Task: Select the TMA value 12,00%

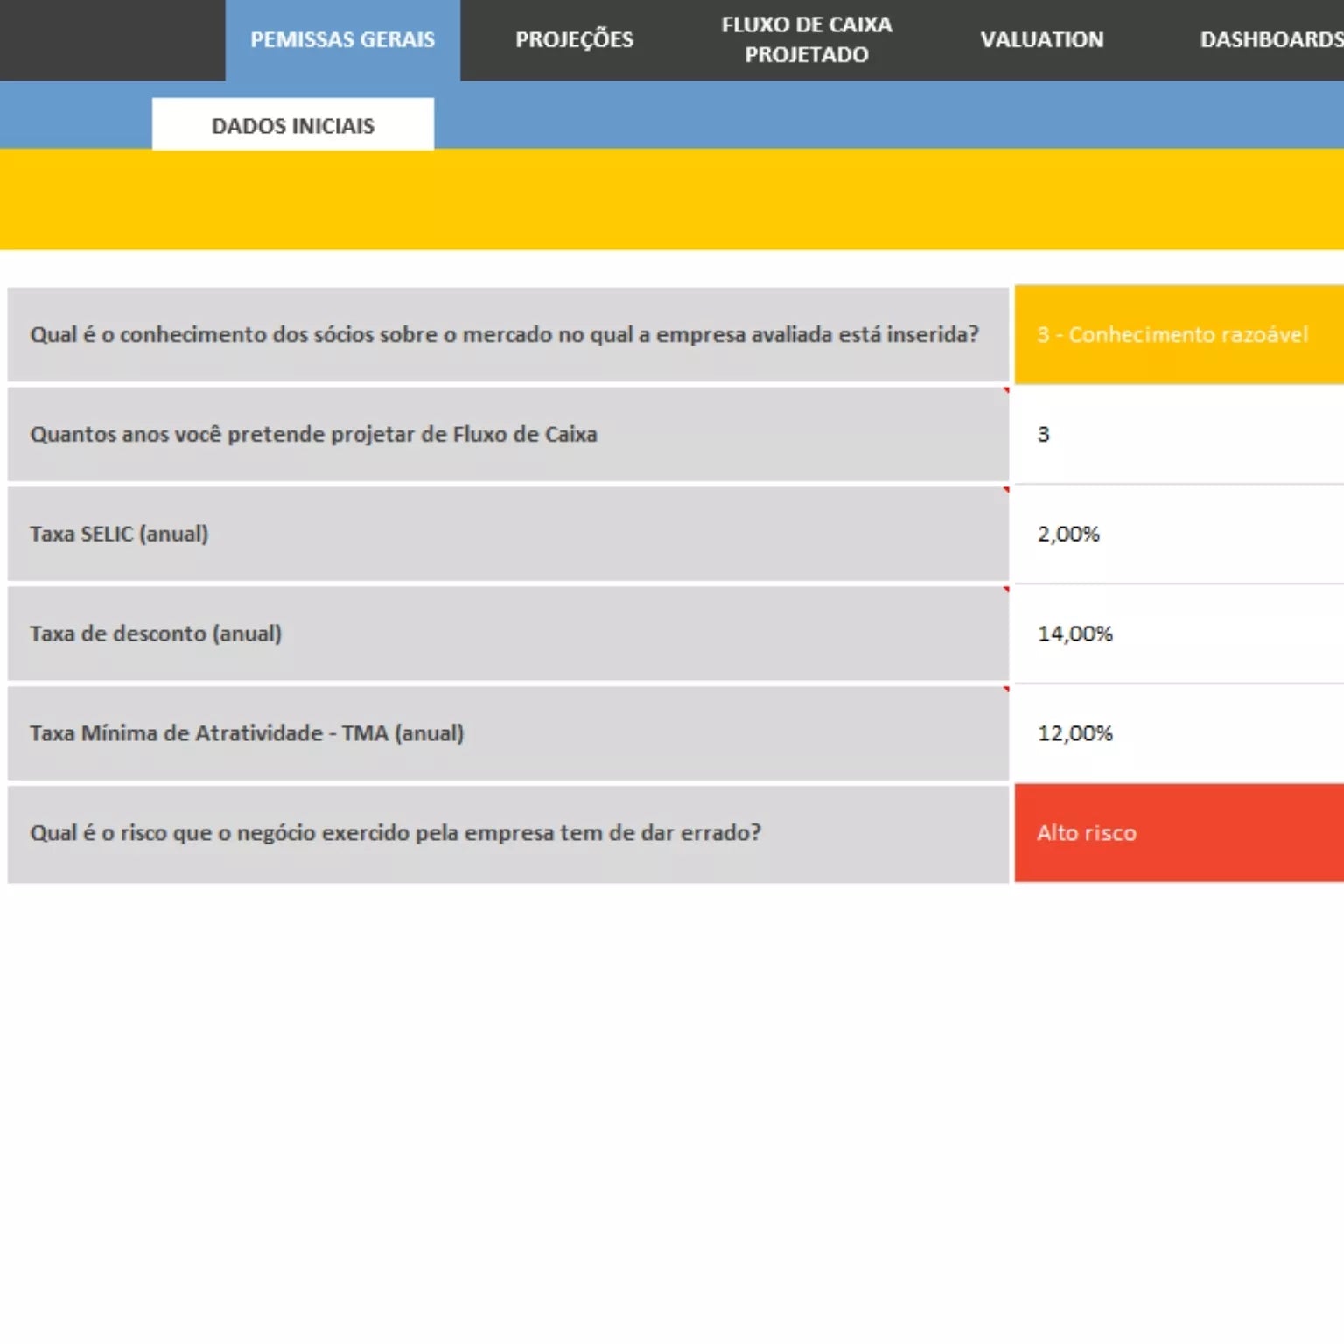Action: [x=1179, y=733]
